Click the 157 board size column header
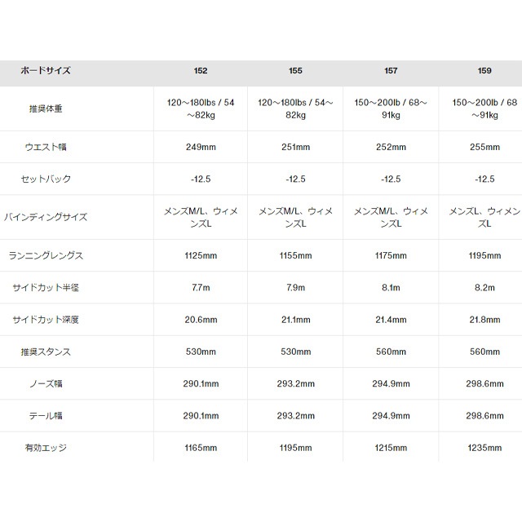Screen dimensions: 522x522 coord(391,71)
